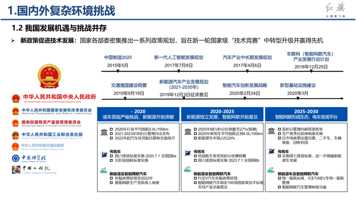Click the bullet box before 补贴政策延续至2022年

coord(111,178)
